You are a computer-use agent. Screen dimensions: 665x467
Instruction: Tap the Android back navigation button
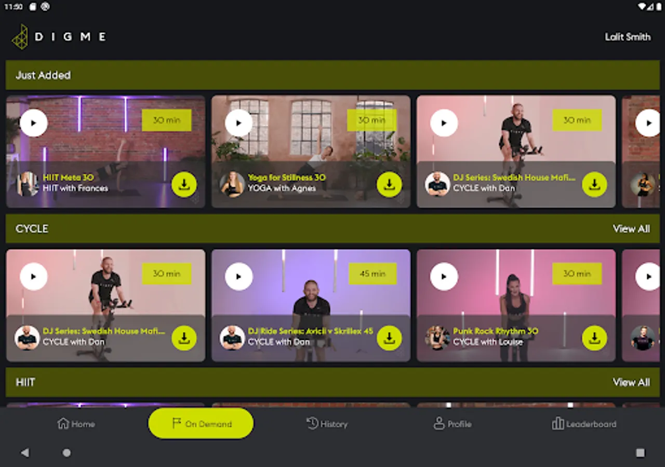25,453
